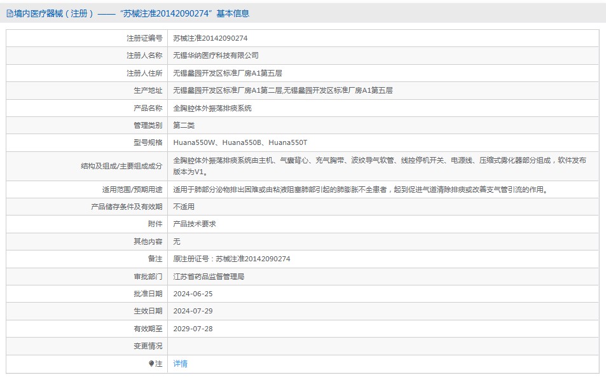This screenshot has height=377, width=606.
Task: Click the 生效日期 label
Action: pos(148,311)
